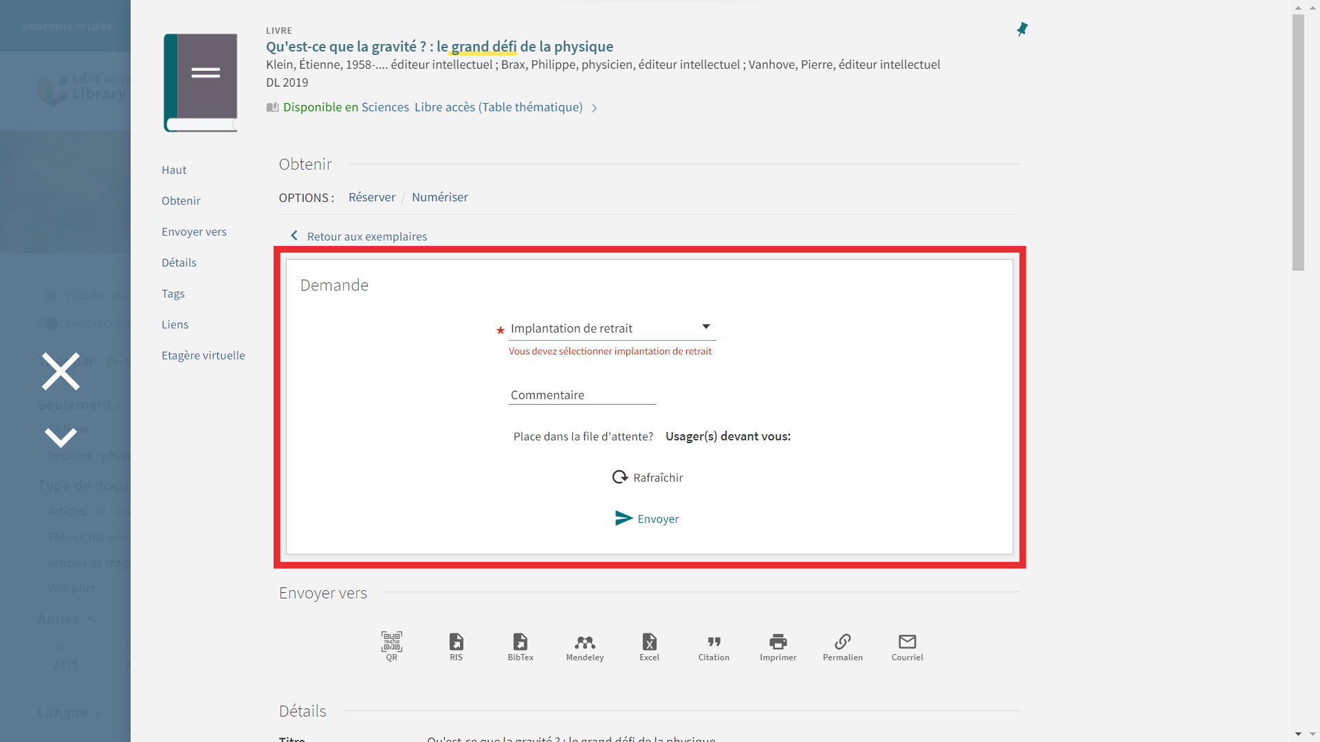Pin this record with the pushpin icon
Image resolution: width=1320 pixels, height=742 pixels.
coord(1022,29)
